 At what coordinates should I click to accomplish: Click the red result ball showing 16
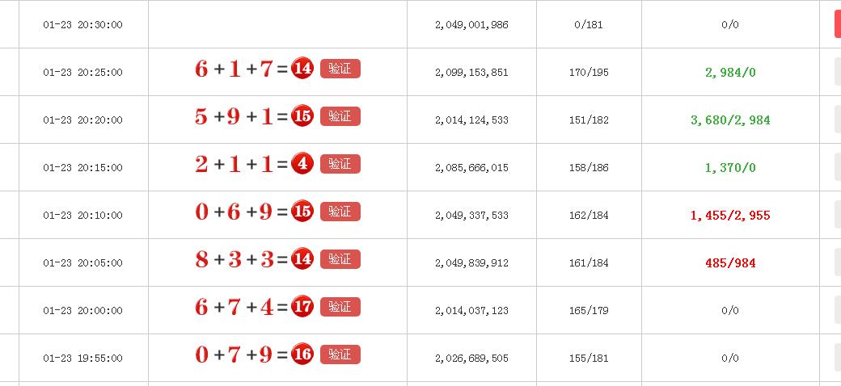(302, 355)
